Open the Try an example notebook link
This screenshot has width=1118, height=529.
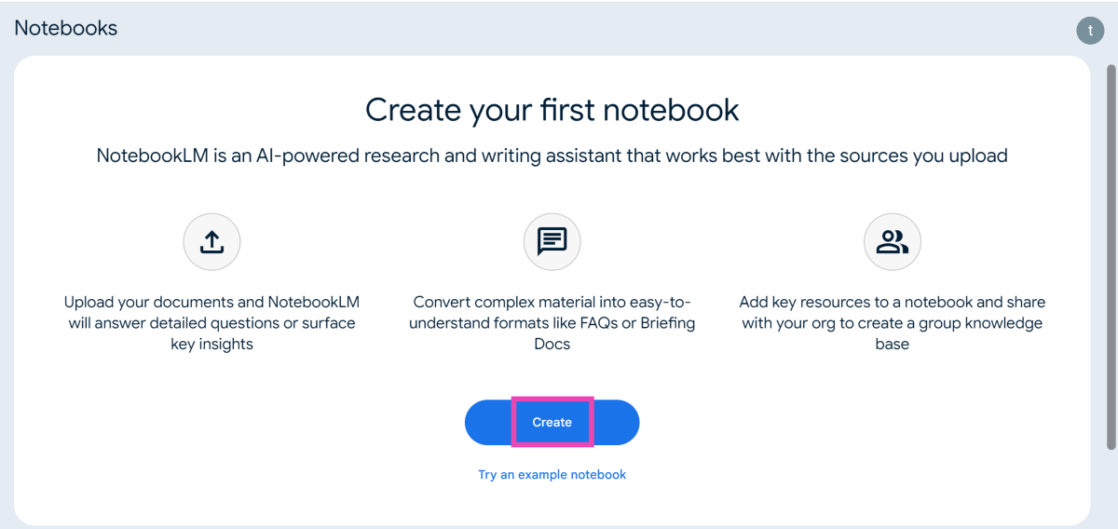[552, 475]
